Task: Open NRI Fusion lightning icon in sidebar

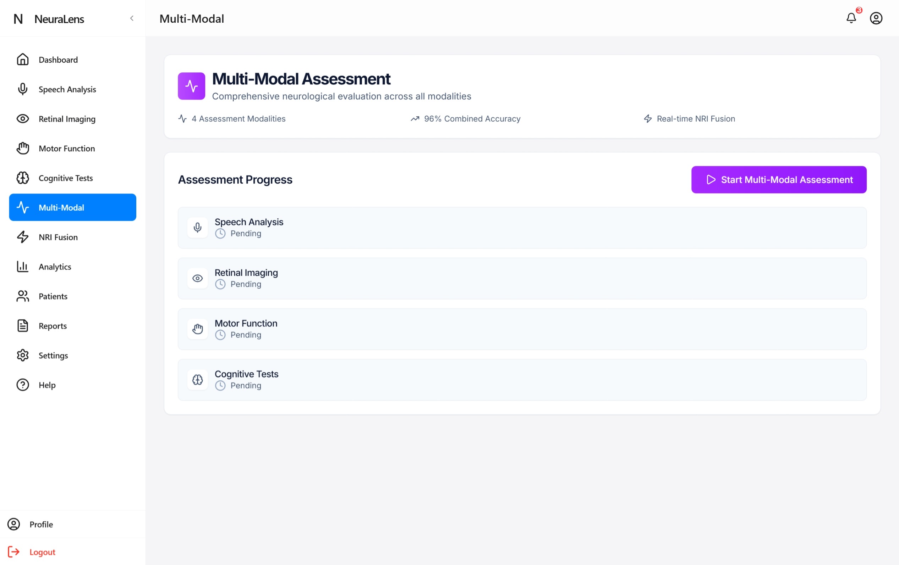Action: tap(23, 237)
